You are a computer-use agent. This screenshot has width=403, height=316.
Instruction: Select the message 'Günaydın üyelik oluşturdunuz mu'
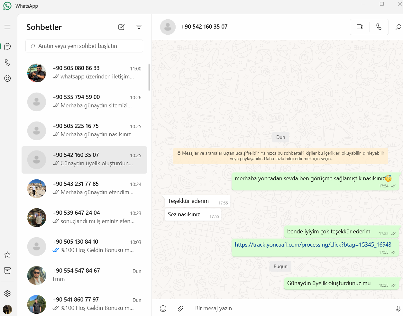click(x=342, y=284)
